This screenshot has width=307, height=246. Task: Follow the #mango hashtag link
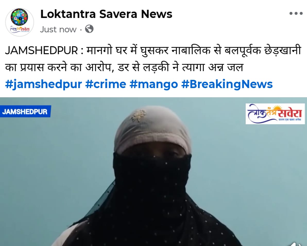[154, 84]
